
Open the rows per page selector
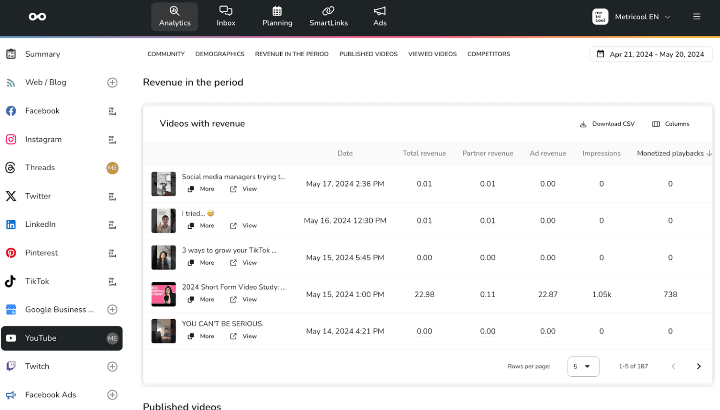[x=583, y=366]
